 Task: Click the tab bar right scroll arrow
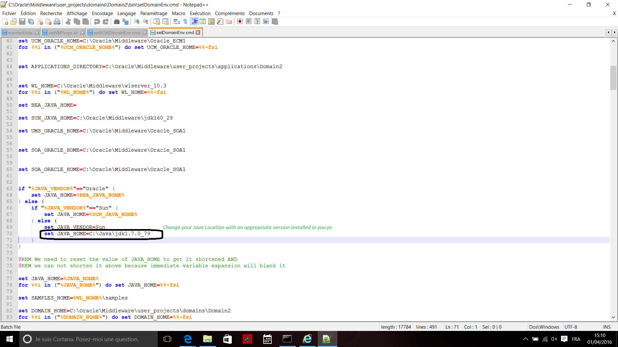614,32
